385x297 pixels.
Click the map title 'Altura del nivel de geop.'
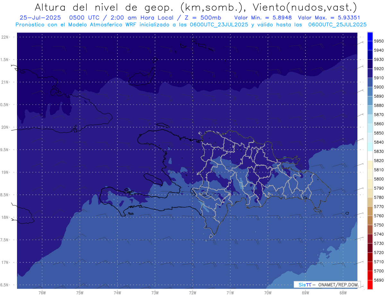coord(104,7)
